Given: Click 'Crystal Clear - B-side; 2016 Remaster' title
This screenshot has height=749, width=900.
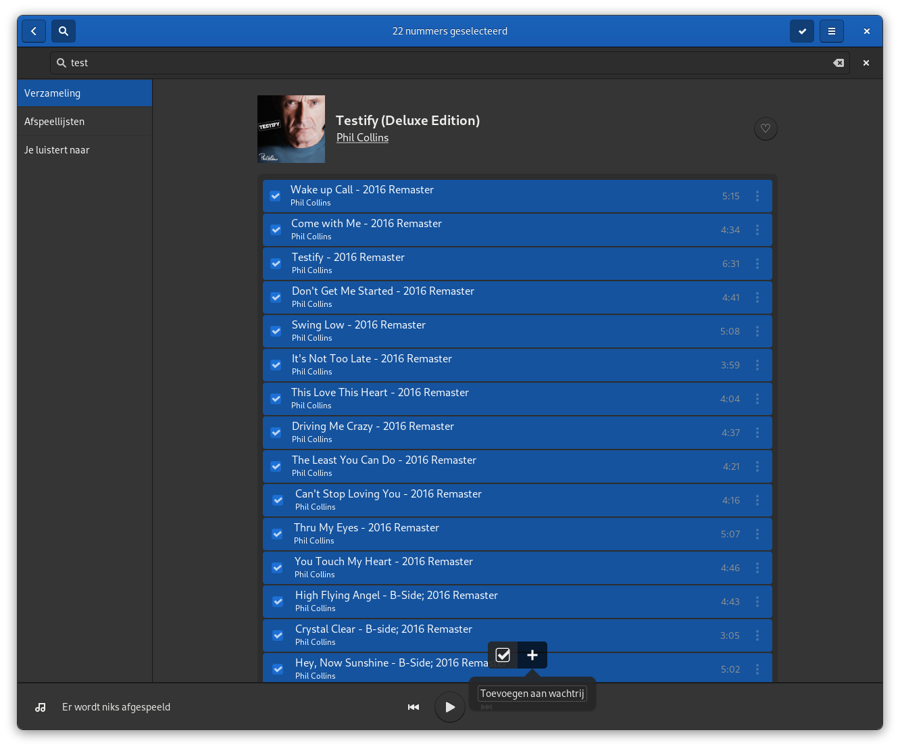Looking at the screenshot, I should (384, 629).
